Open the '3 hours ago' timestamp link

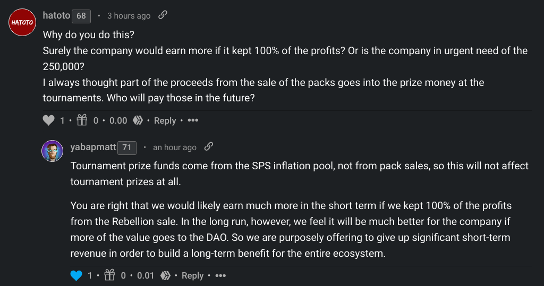(x=129, y=16)
